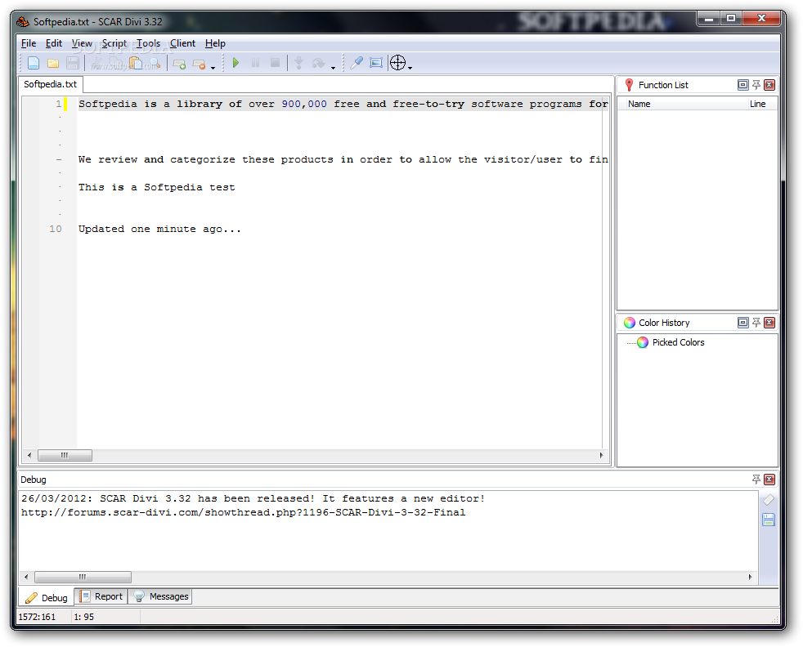
Task: Click the New script icon
Action: click(x=34, y=63)
